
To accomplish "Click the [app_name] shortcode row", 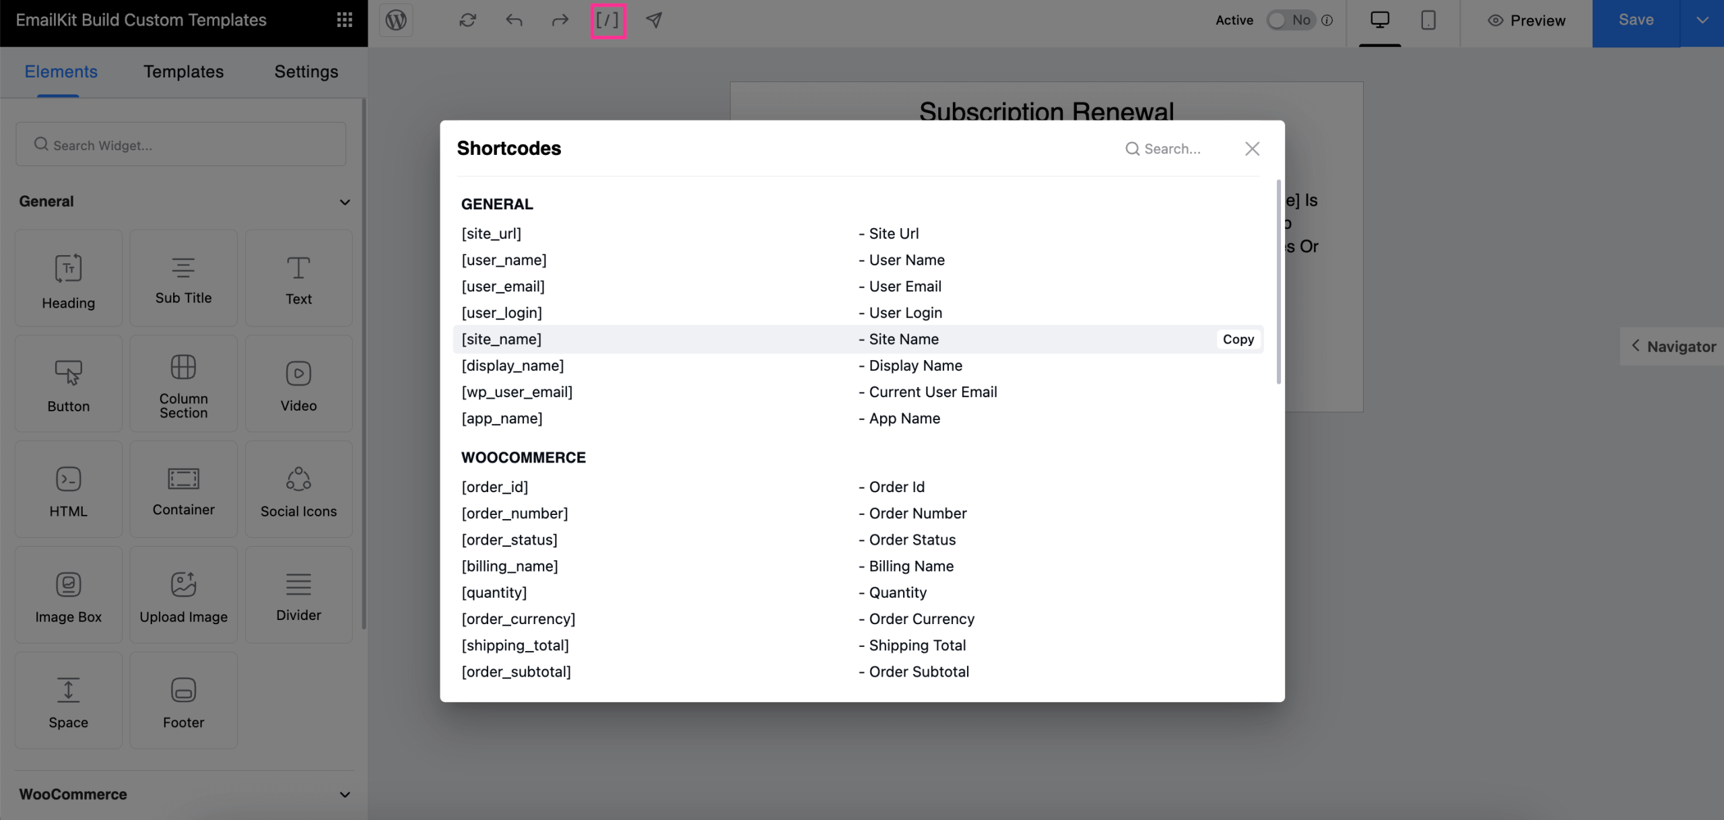I will pos(858,418).
